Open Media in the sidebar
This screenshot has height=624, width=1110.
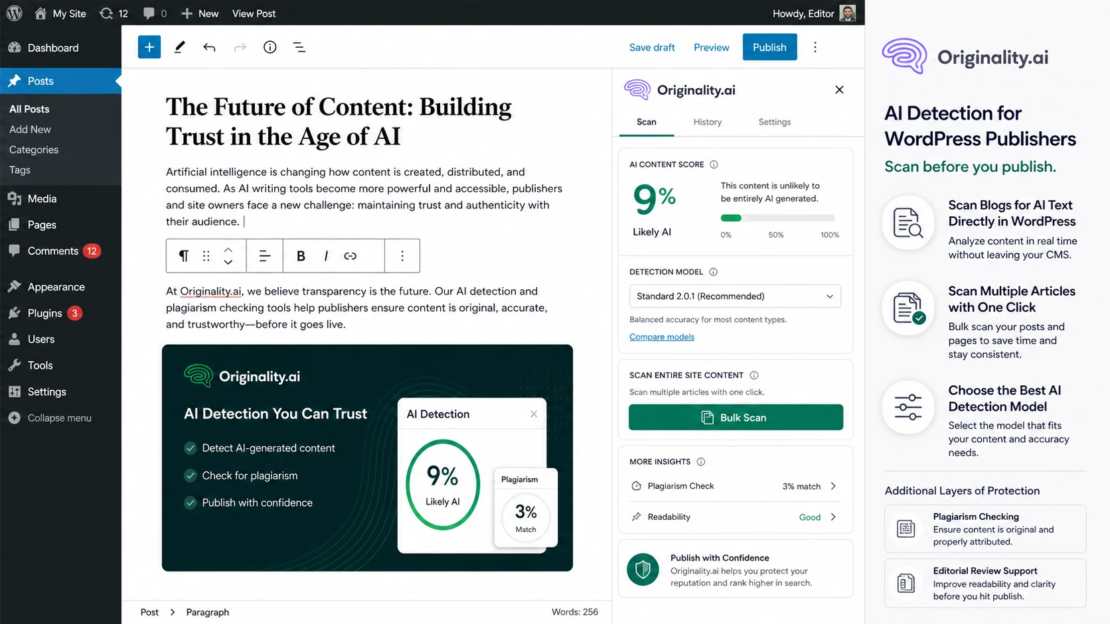coord(60,198)
